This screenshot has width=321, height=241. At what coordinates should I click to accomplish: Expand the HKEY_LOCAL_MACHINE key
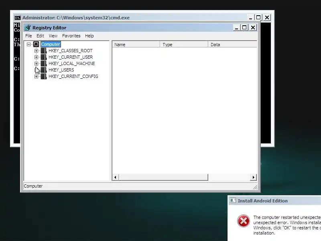tap(36, 63)
